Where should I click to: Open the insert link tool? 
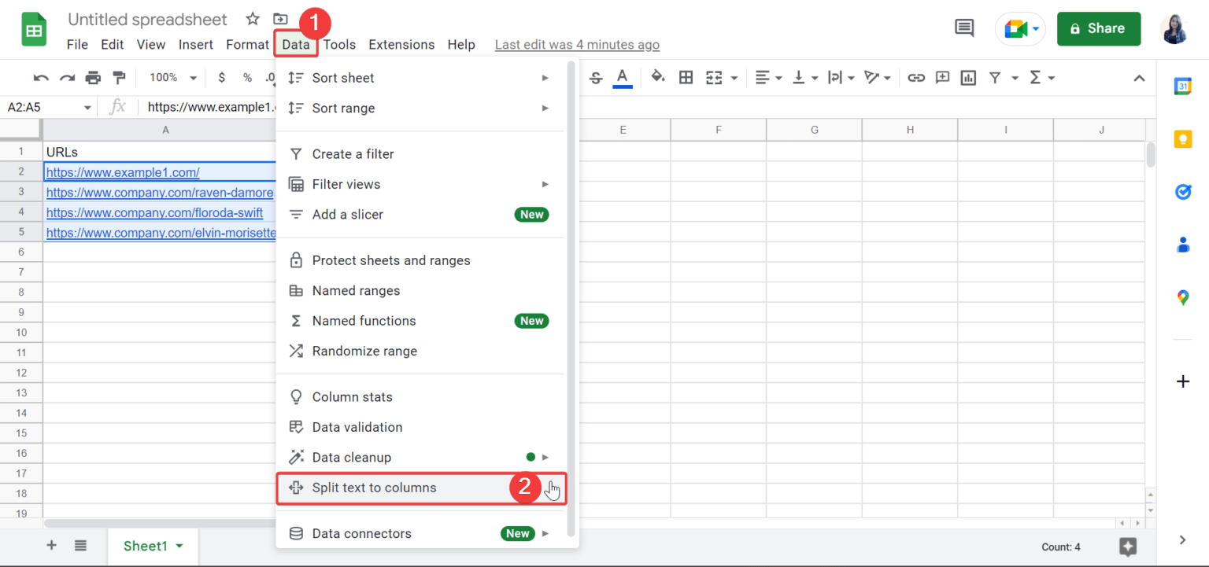point(915,77)
